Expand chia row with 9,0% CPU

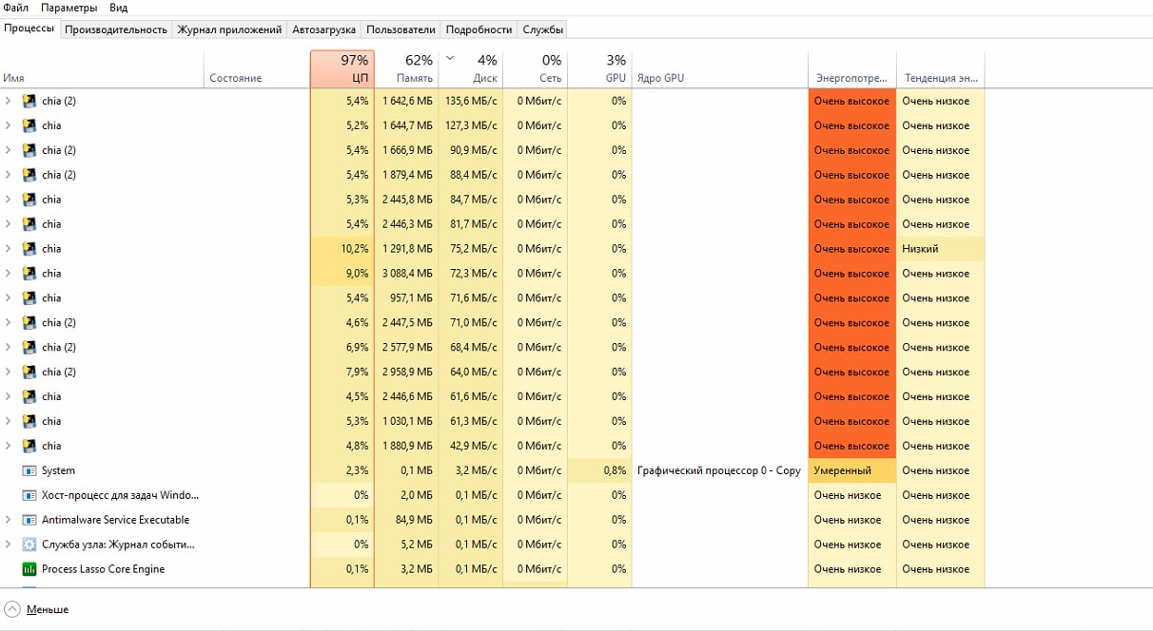[9, 274]
